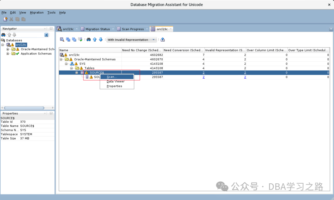Open the Help menu

coord(62,13)
